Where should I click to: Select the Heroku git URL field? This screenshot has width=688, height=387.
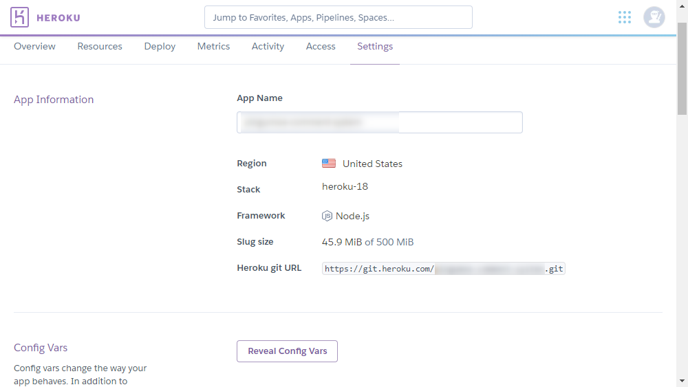[444, 269]
